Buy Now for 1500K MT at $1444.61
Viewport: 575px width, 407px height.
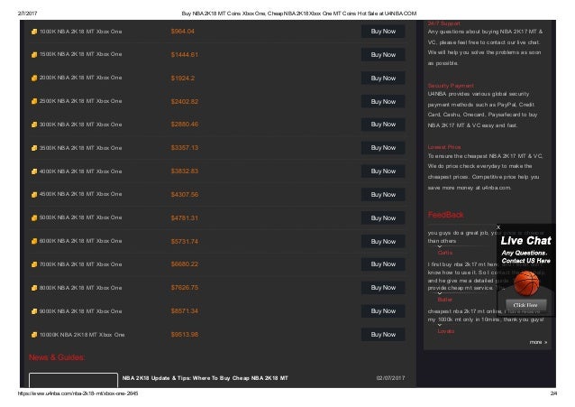[383, 54]
